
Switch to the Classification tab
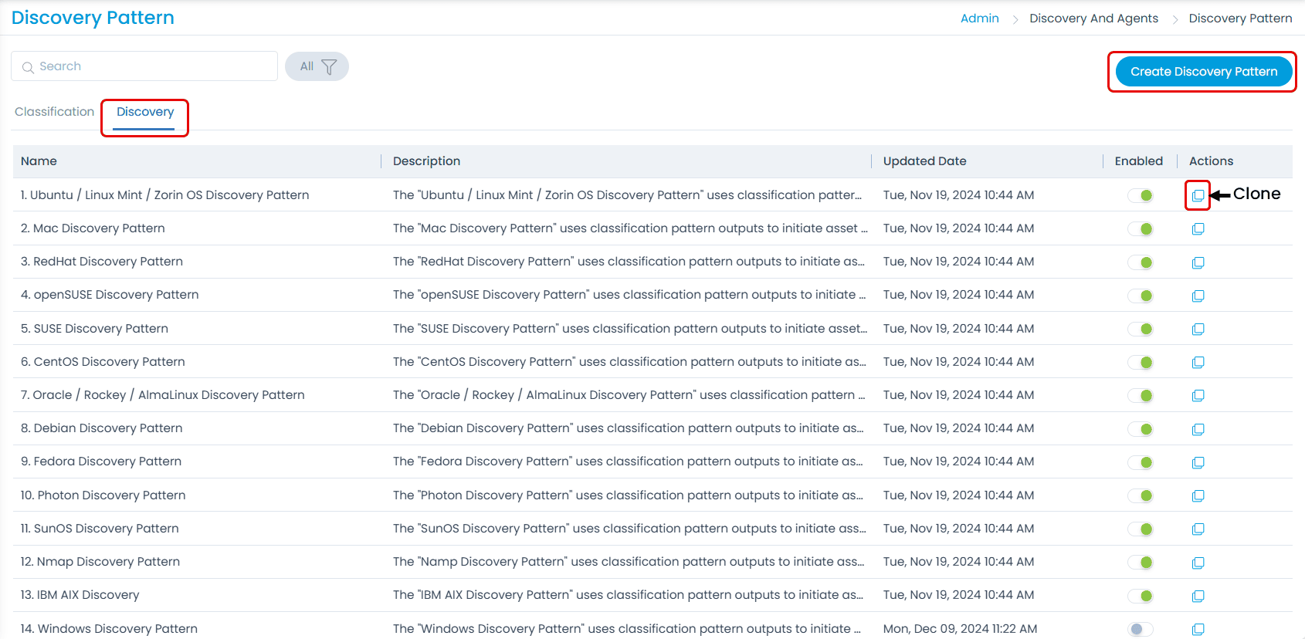pos(54,112)
